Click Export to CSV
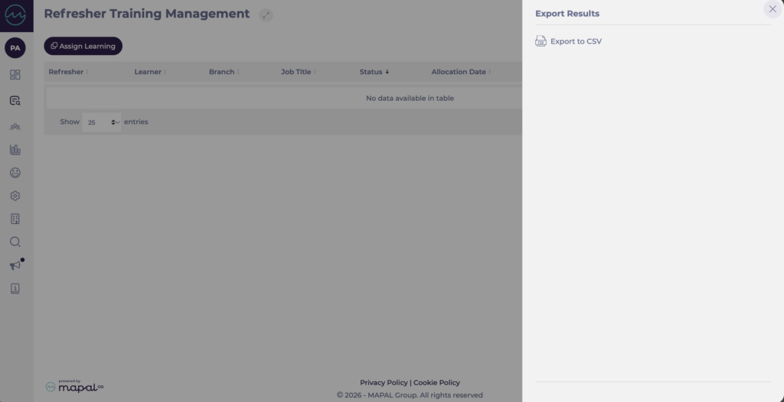 click(575, 41)
